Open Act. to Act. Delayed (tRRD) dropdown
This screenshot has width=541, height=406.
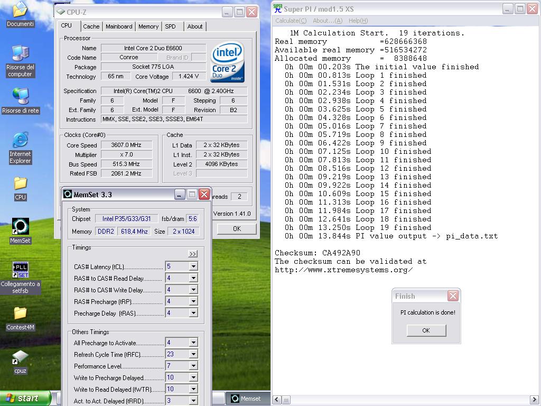coord(193,401)
